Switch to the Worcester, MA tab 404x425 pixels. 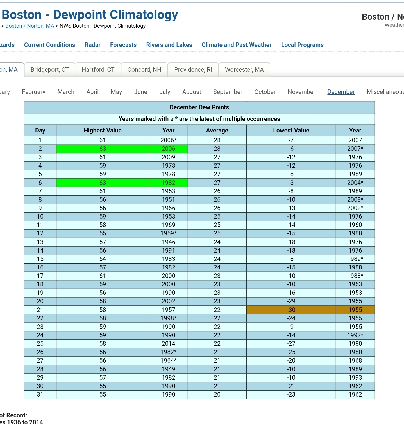244,70
